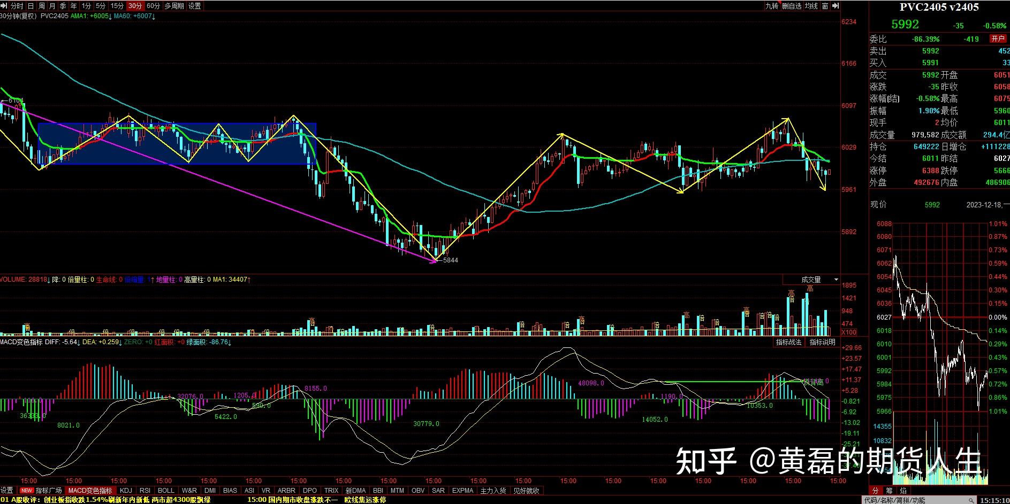Select the MACD变色指标 tab

coord(90,490)
